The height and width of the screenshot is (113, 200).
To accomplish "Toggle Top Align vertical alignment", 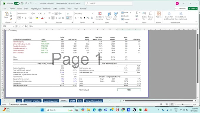I will point(49,14).
